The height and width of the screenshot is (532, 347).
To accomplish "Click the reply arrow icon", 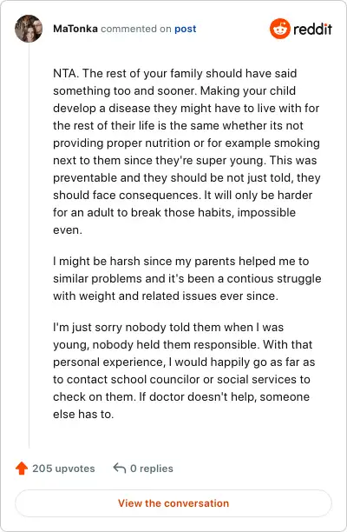I will [120, 468].
